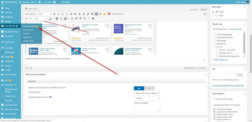Check the Khởi nghiệp category

click(215, 40)
